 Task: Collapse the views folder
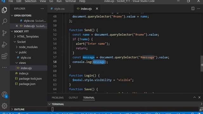coord(16,63)
